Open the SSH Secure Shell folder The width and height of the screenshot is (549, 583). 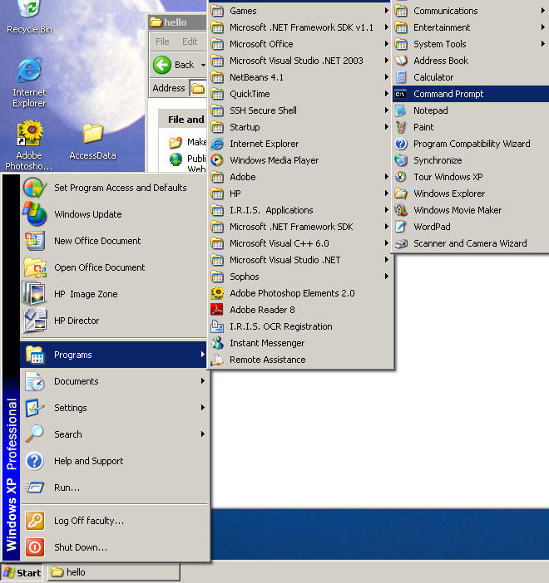(x=299, y=110)
